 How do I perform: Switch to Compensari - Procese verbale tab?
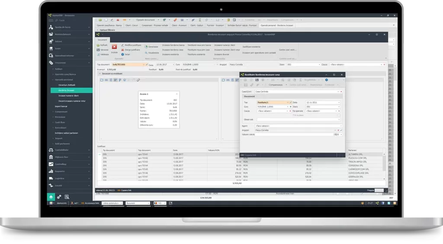pos(155,26)
